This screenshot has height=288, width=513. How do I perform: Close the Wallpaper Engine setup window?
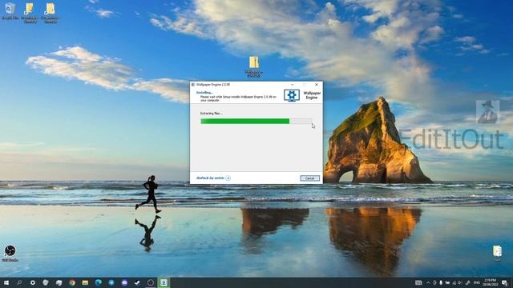(317, 85)
